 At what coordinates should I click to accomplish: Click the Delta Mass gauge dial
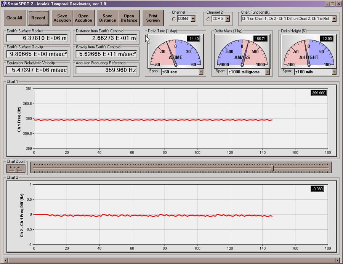click(x=242, y=51)
